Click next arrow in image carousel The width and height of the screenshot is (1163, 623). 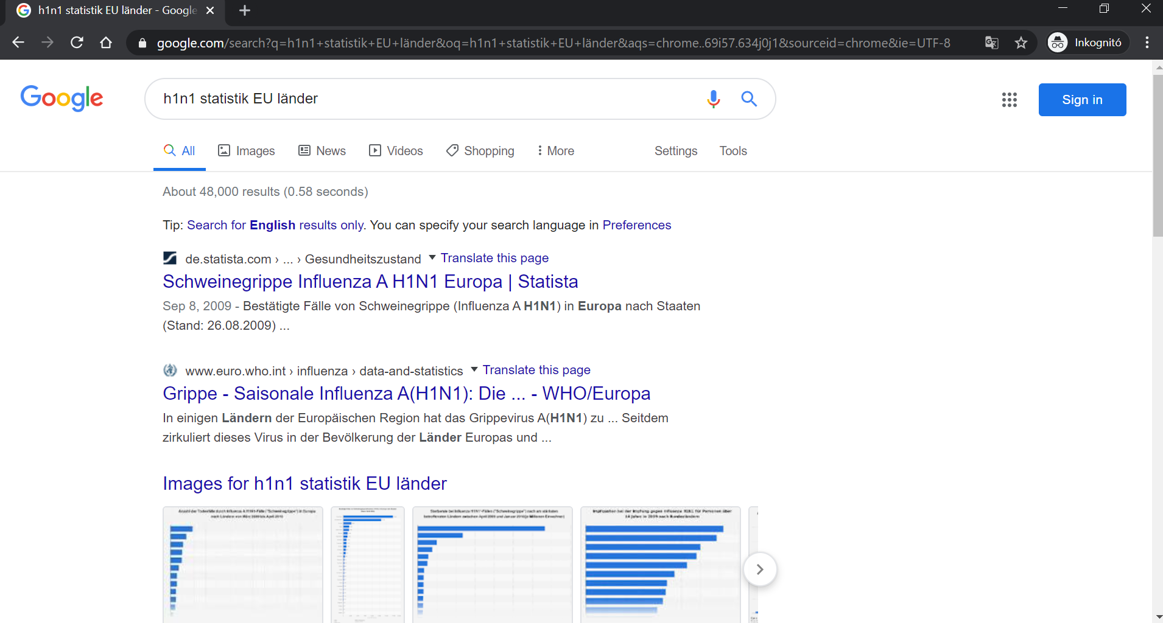point(760,569)
